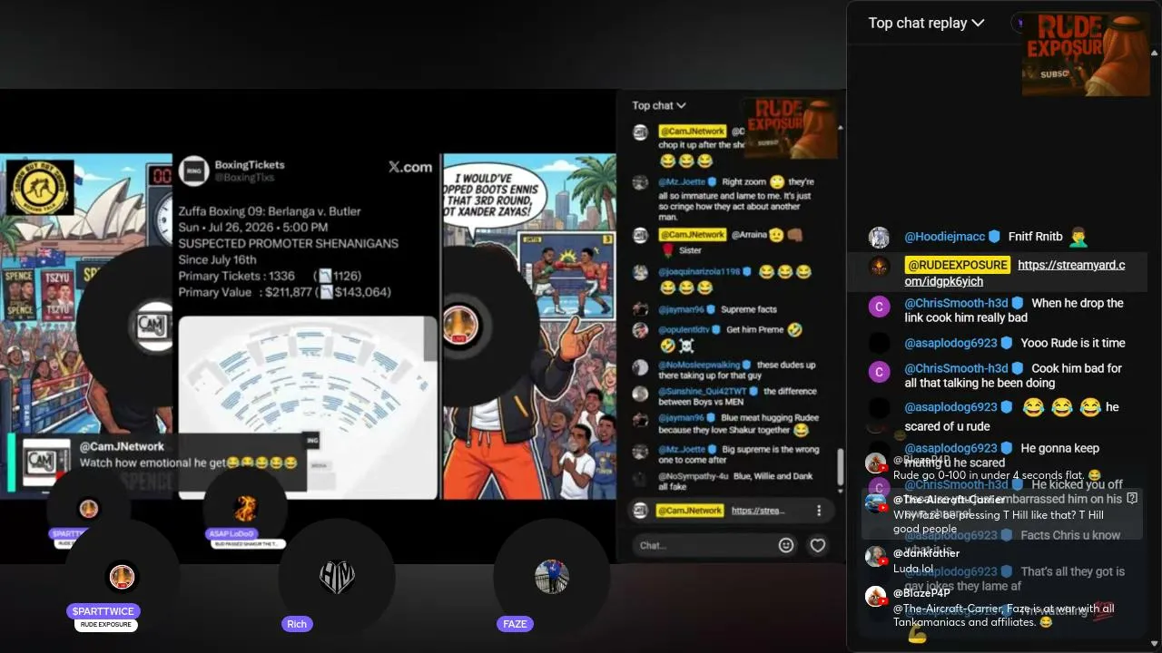Click the "BoxingTickets" account name

(250, 165)
